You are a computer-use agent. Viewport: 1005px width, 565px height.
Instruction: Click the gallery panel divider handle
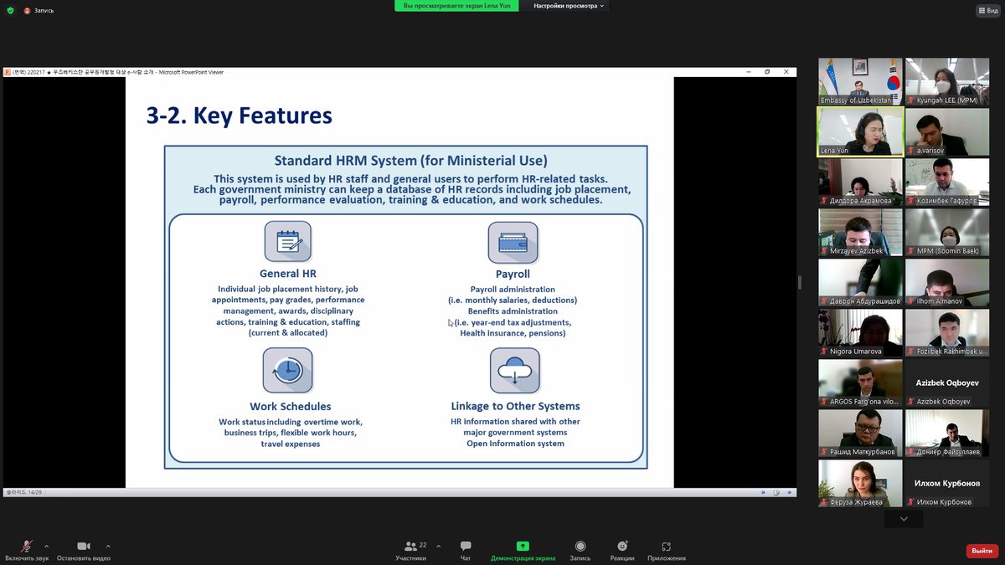(800, 282)
